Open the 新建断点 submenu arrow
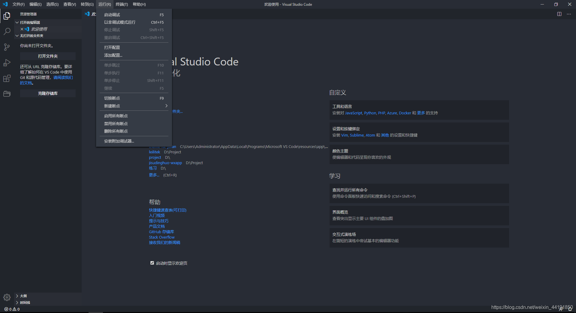 (166, 106)
